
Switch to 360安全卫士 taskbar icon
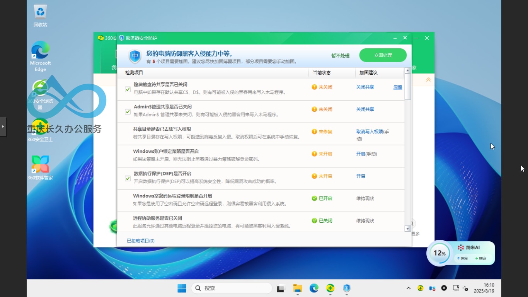pyautogui.click(x=330, y=288)
